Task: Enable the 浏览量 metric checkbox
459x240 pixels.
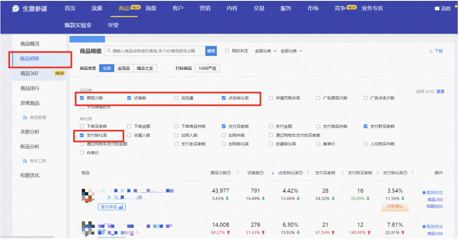Action: (176, 98)
